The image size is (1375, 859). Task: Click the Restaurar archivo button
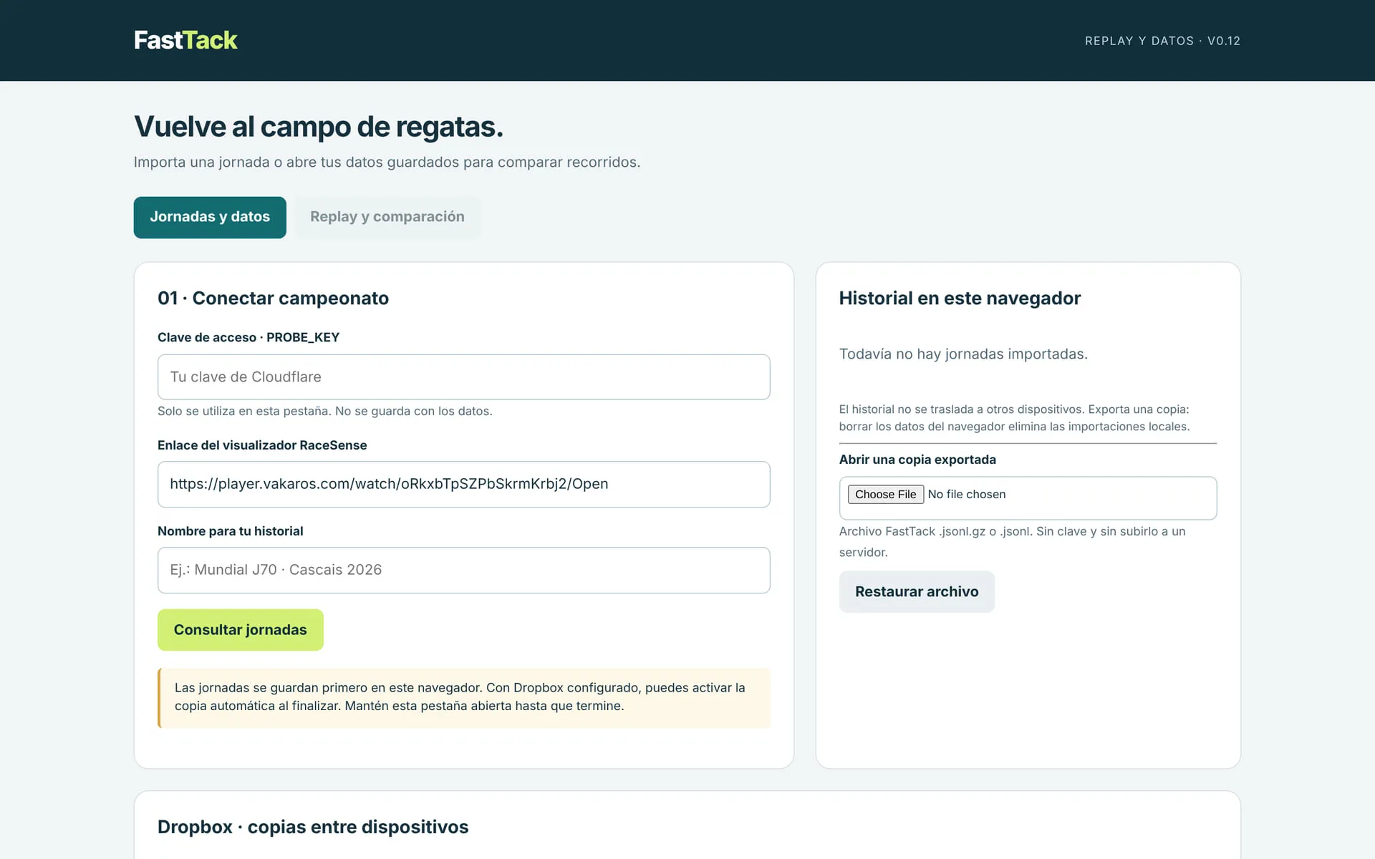click(917, 591)
